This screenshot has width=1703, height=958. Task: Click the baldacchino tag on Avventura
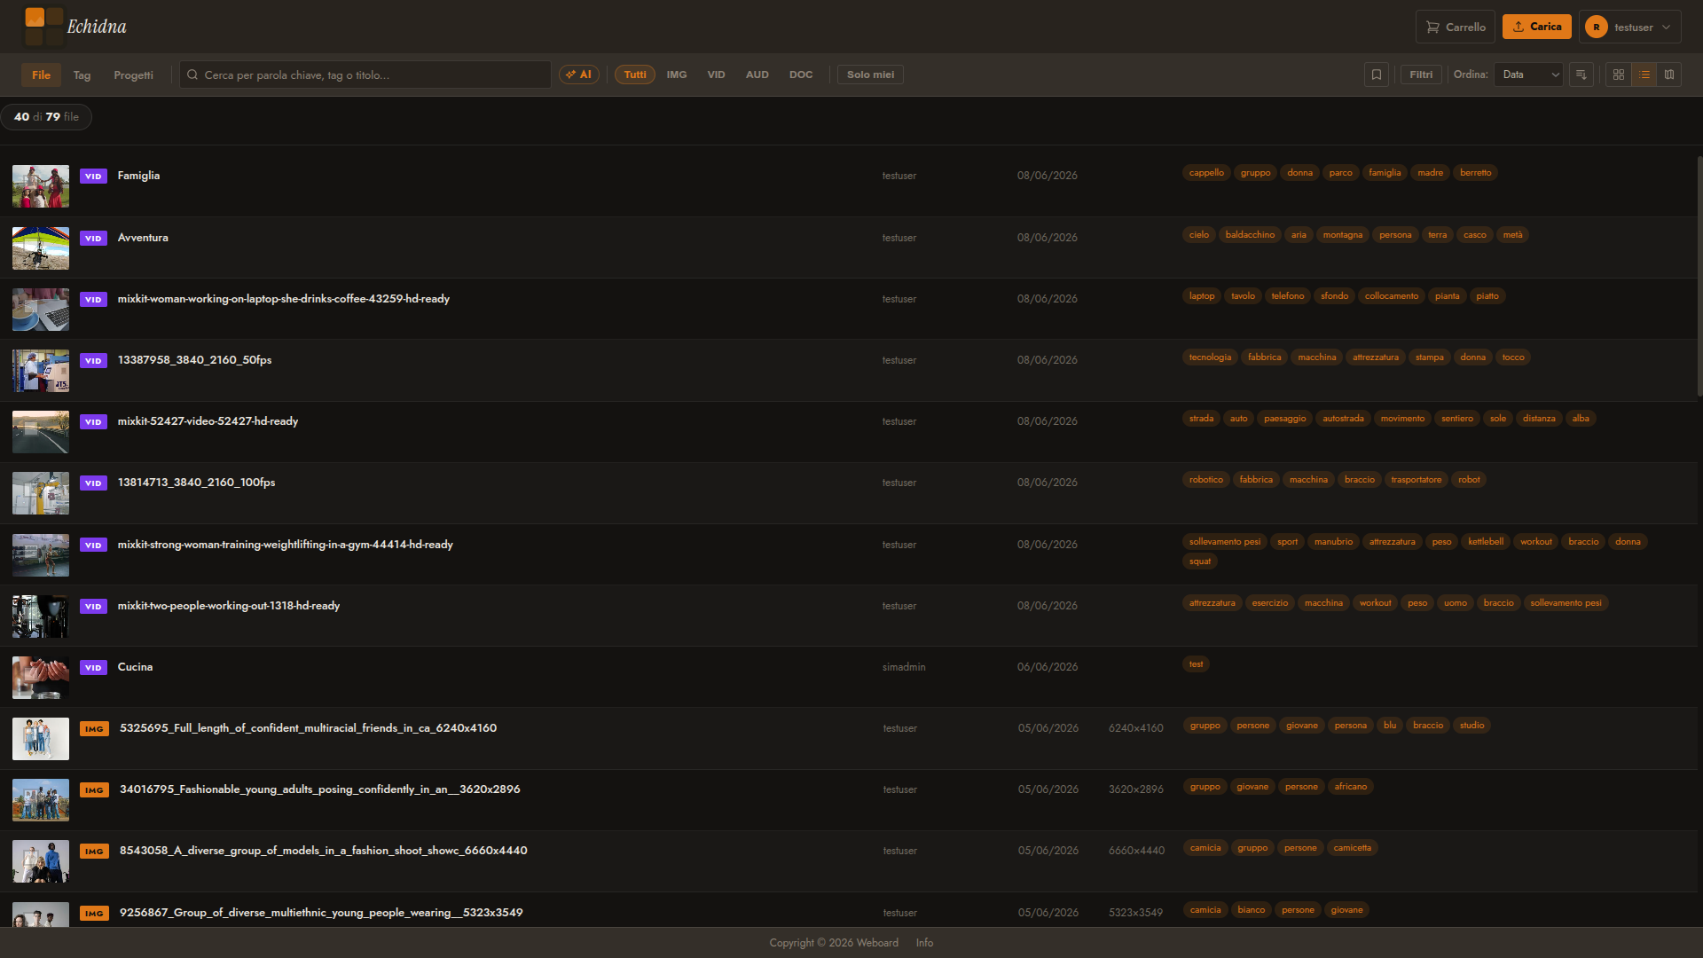1250,235
